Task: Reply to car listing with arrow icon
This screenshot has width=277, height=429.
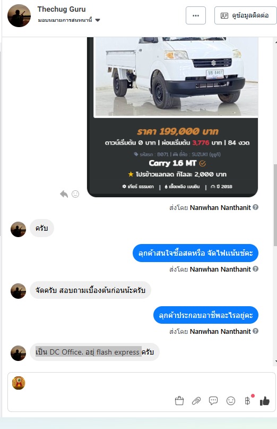Action: click(64, 194)
